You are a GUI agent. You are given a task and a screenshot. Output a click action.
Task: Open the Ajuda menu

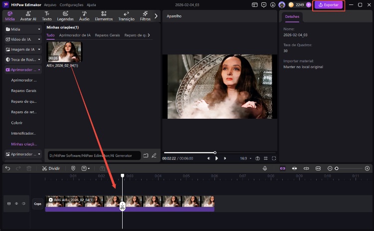(91, 5)
